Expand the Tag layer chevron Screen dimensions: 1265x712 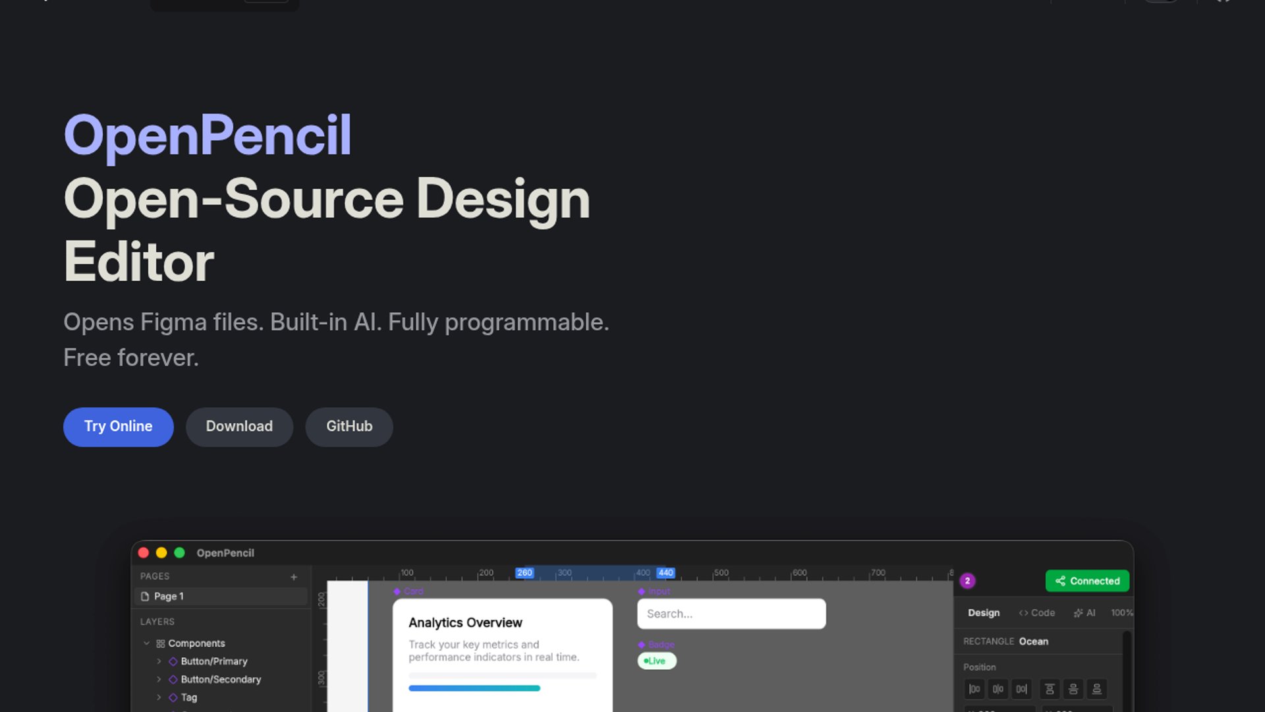coord(159,697)
